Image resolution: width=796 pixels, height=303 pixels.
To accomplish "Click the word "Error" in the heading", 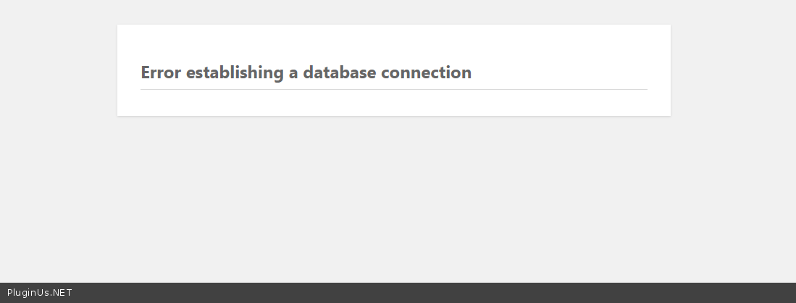I will pyautogui.click(x=161, y=72).
